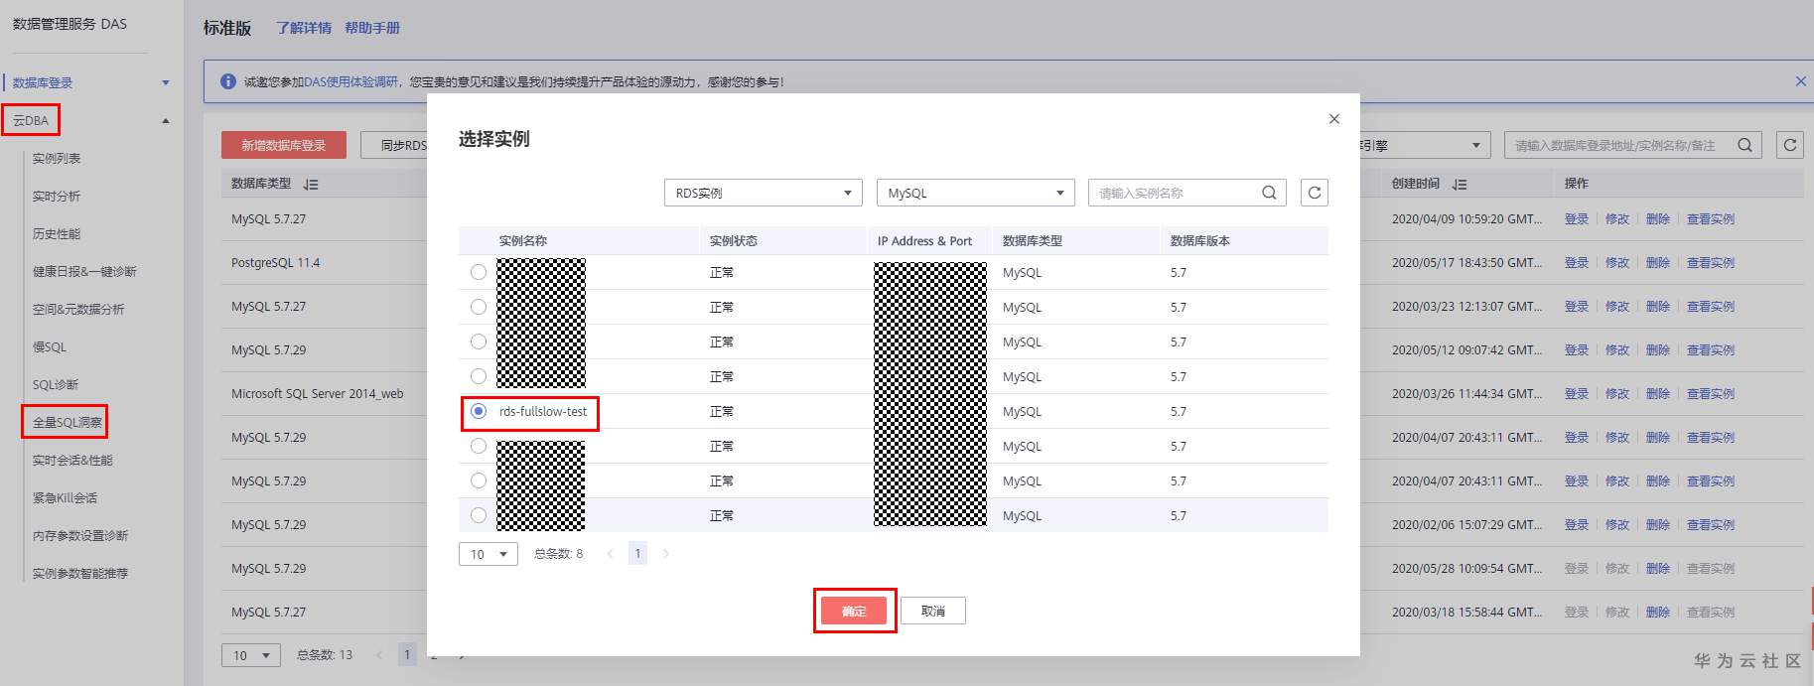The width and height of the screenshot is (1814, 686).
Task: Click the rds-fullslow-test instance name
Action: click(543, 411)
